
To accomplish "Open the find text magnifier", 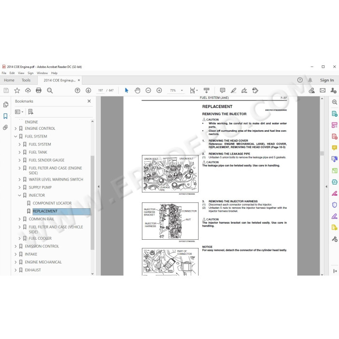I will tap(50, 91).
